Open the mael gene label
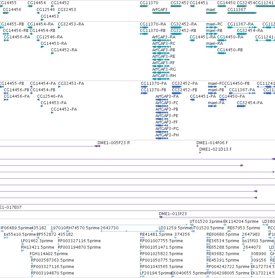Screen dimensions: 275x278 [x=211, y=10]
